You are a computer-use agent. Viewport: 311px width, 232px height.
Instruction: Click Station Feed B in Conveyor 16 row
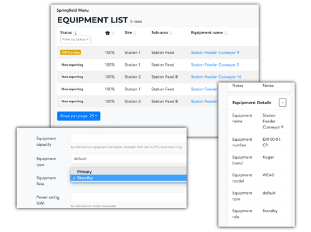click(164, 77)
